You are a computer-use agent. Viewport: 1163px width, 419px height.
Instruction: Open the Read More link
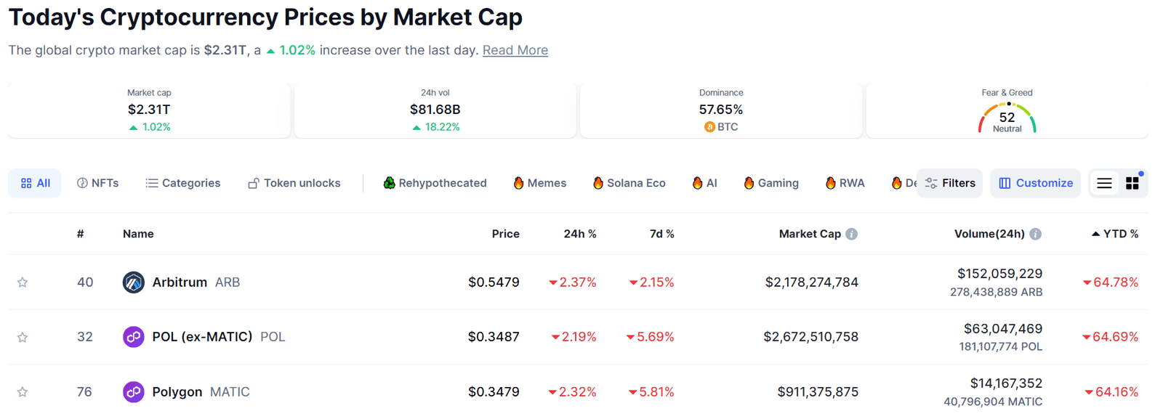[515, 49]
